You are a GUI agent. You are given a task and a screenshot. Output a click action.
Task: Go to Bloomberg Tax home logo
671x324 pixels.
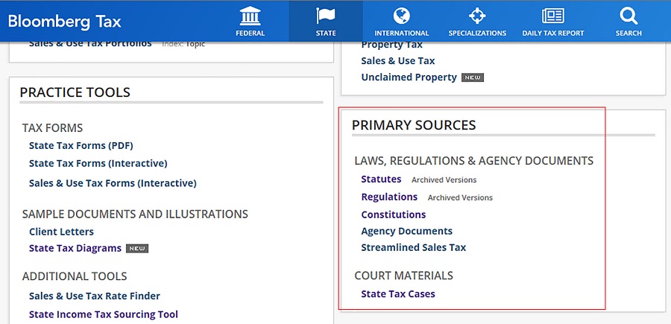pyautogui.click(x=64, y=21)
